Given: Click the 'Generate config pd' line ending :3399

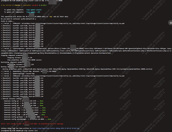Looking at the screenshot, I should point(23,105).
